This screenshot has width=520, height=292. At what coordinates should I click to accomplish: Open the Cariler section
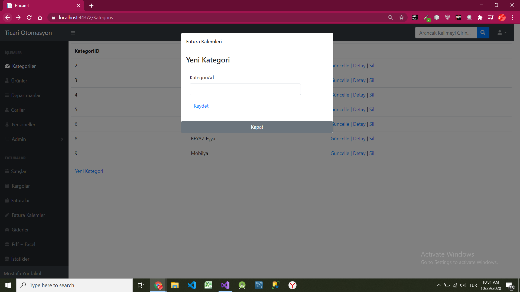(18, 110)
